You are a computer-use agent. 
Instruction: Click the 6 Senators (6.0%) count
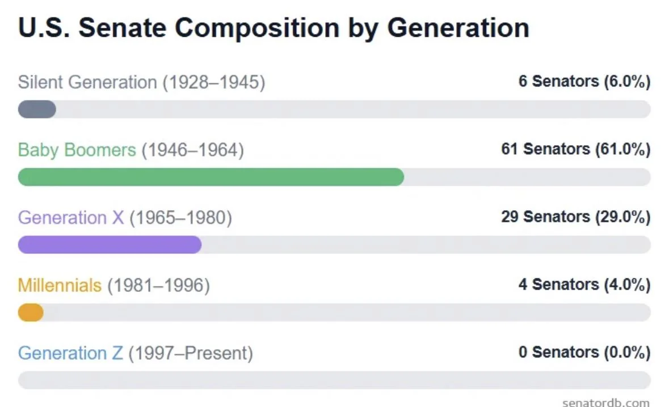(584, 82)
